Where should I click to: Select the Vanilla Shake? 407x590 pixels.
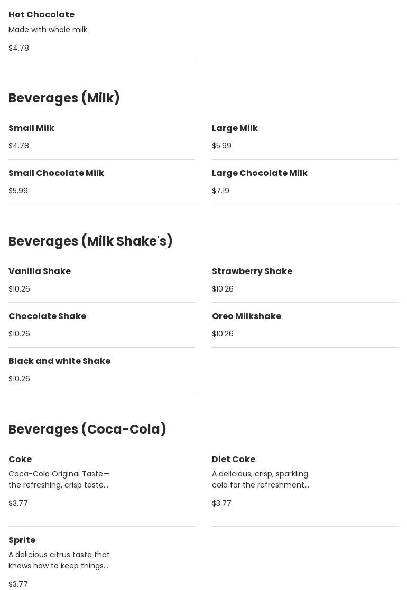pyautogui.click(x=40, y=271)
